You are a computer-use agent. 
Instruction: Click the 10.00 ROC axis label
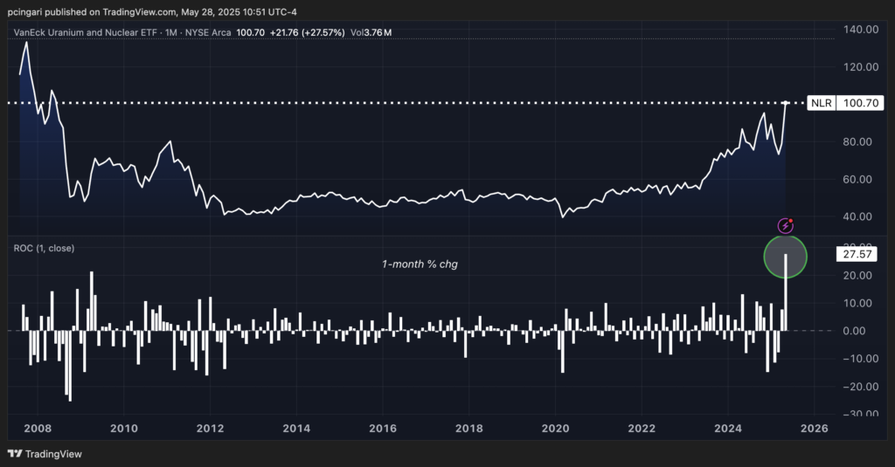click(857, 304)
